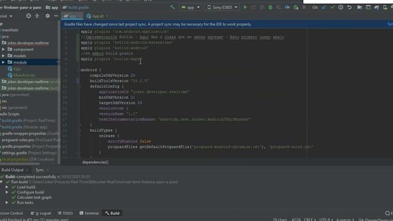The height and width of the screenshot is (221, 393).
Task: Expand the Load build node arrow
Action: (x=7, y=187)
